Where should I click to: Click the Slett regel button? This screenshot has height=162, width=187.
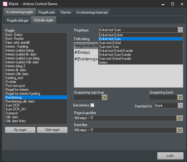click(x=52, y=130)
